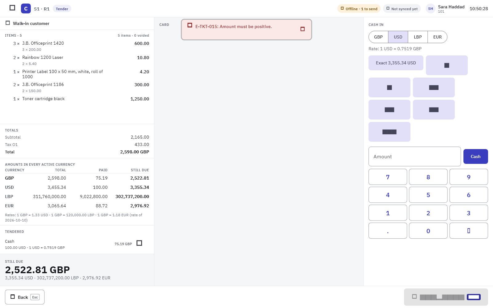Go Back with the Esc button
The image size is (493, 308).
[x=25, y=297]
